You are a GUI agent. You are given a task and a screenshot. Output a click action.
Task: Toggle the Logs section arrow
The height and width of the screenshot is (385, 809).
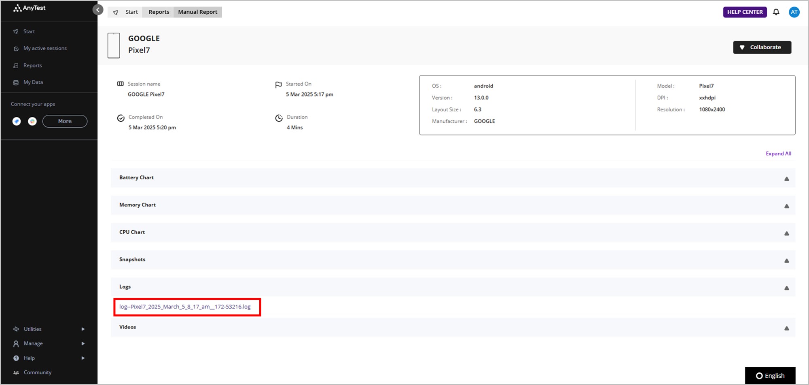tap(786, 288)
